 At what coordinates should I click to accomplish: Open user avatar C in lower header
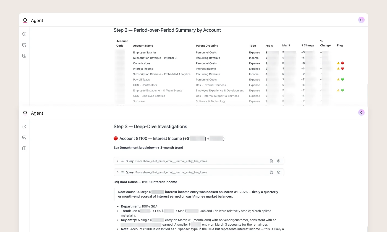tap(361, 112)
